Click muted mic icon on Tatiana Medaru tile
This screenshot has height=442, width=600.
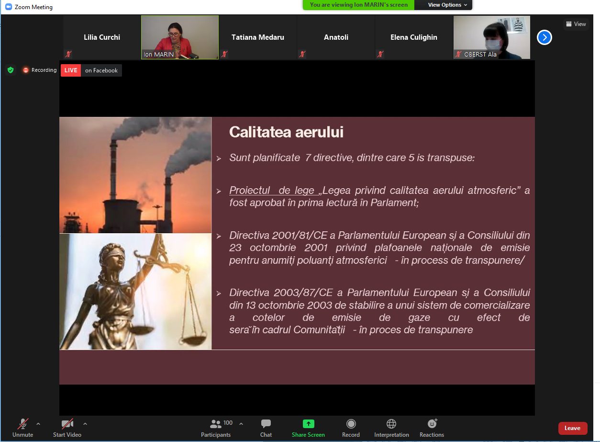224,54
